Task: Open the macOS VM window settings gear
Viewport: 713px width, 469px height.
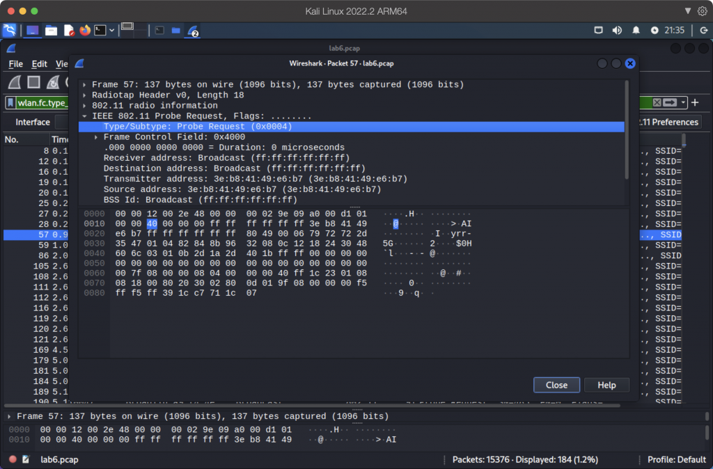Action: coord(703,11)
